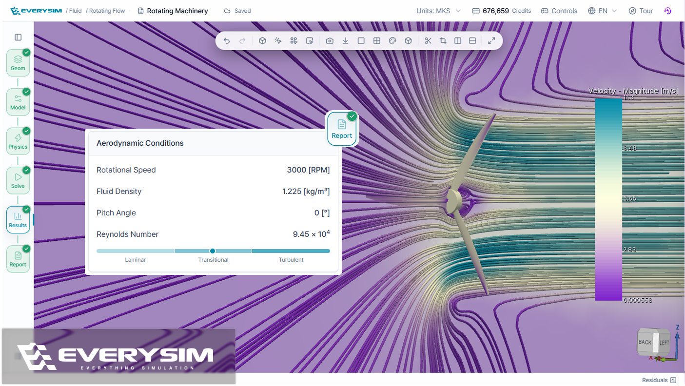Select the Results step in sidebar
The width and height of the screenshot is (685, 386).
point(18,219)
